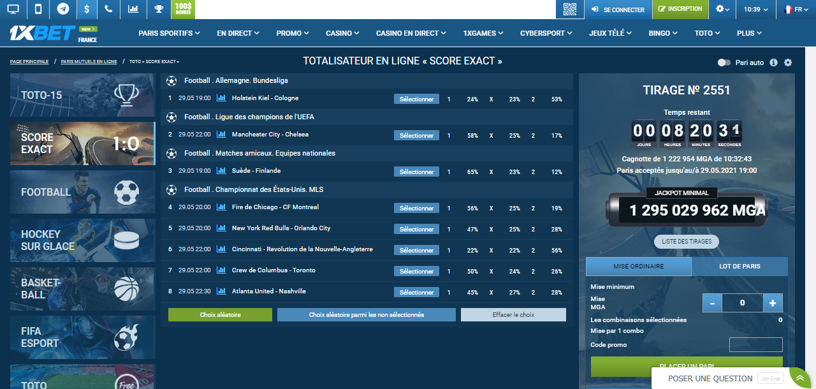Open the totalisateur settings gear icon
The image size is (816, 389).
[x=788, y=62]
